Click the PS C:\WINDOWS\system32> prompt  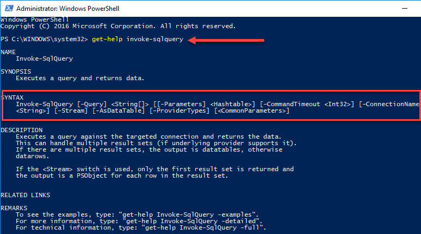(45, 40)
